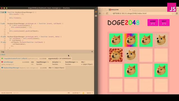Click the green doge tile in the third row, second column
The height and width of the screenshot is (101, 179).
pos(131,70)
